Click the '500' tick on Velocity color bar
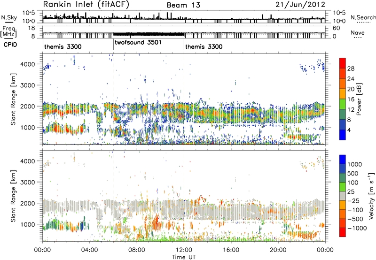Screen dimensions: 376x260 click(353, 173)
